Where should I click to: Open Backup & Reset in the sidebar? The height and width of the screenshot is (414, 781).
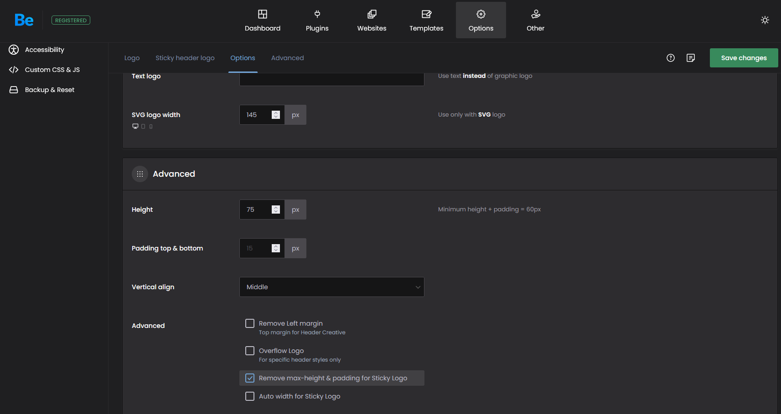(x=50, y=90)
